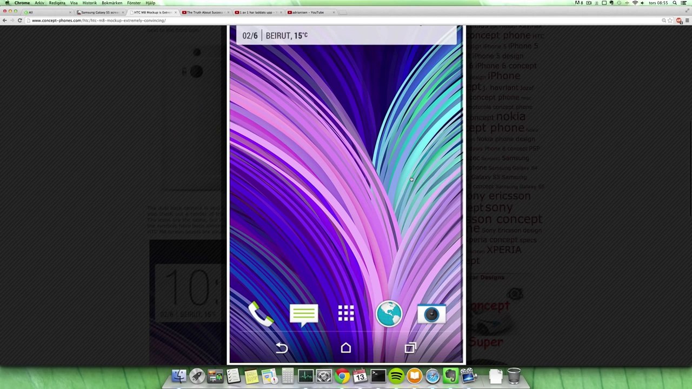Open the Chrome application menu
This screenshot has height=389, width=692.
(x=22, y=3)
